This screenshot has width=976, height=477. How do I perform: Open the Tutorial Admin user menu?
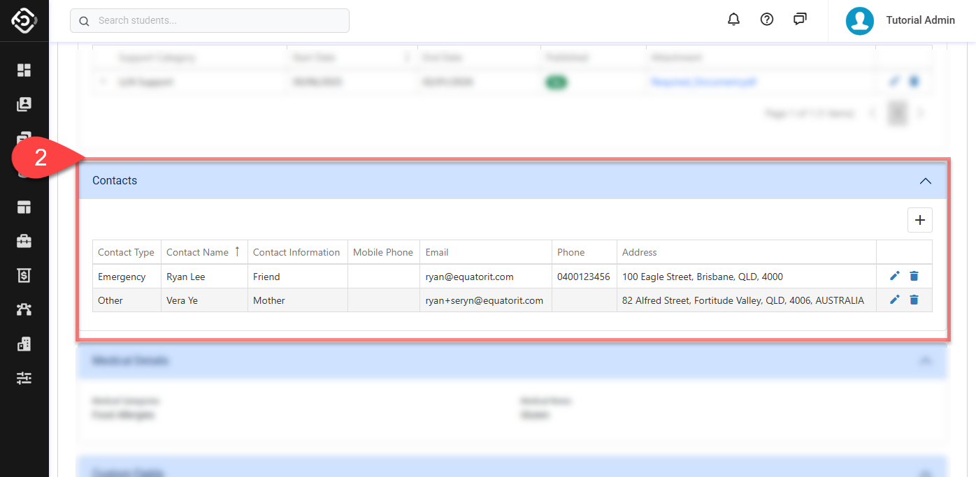pyautogui.click(x=902, y=20)
